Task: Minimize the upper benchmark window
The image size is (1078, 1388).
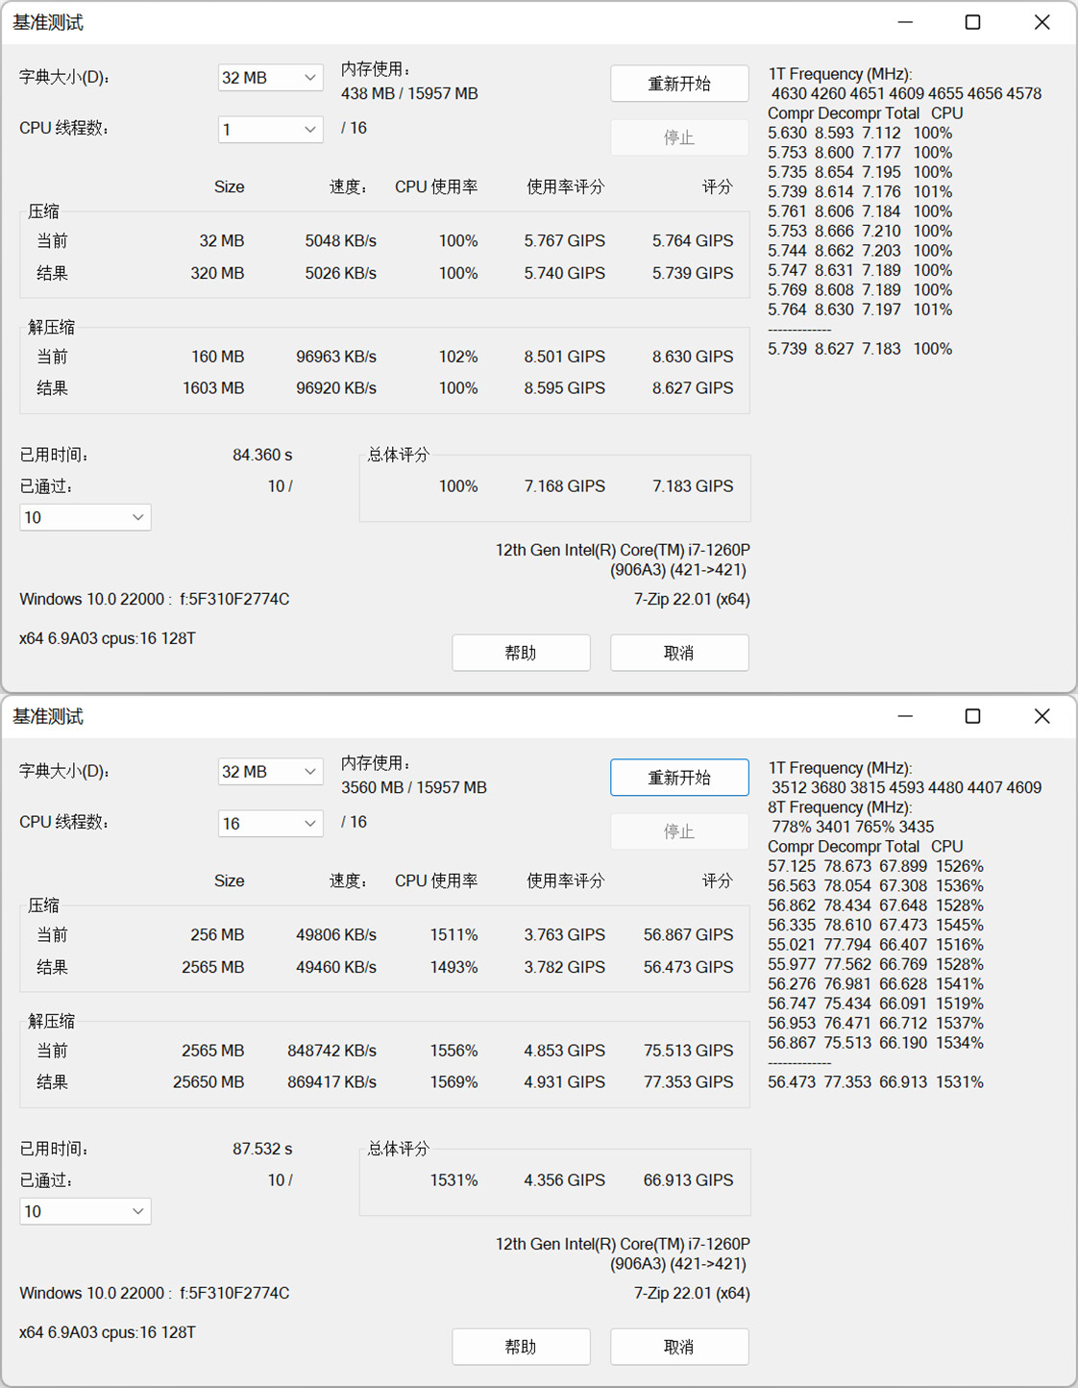Action: (x=904, y=22)
